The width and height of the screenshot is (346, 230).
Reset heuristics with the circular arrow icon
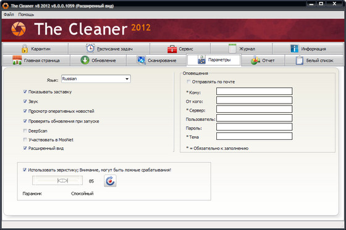click(110, 181)
